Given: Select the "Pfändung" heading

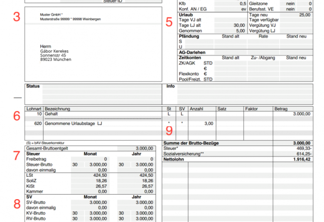Looking at the screenshot, I should pos(189,37).
